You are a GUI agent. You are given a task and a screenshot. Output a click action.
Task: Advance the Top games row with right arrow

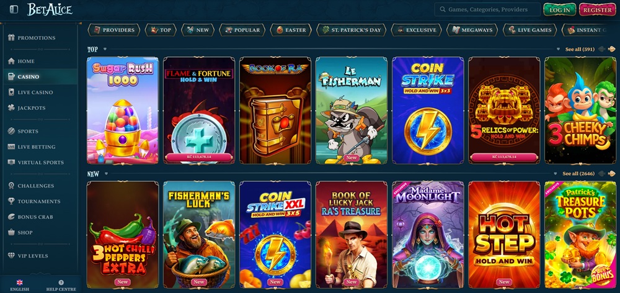pyautogui.click(x=612, y=49)
